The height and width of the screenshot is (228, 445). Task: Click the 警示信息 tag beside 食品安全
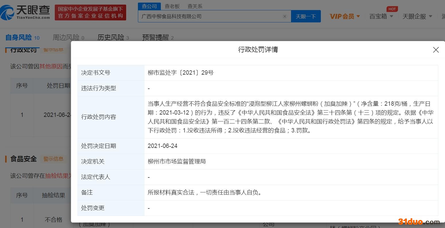point(53,159)
